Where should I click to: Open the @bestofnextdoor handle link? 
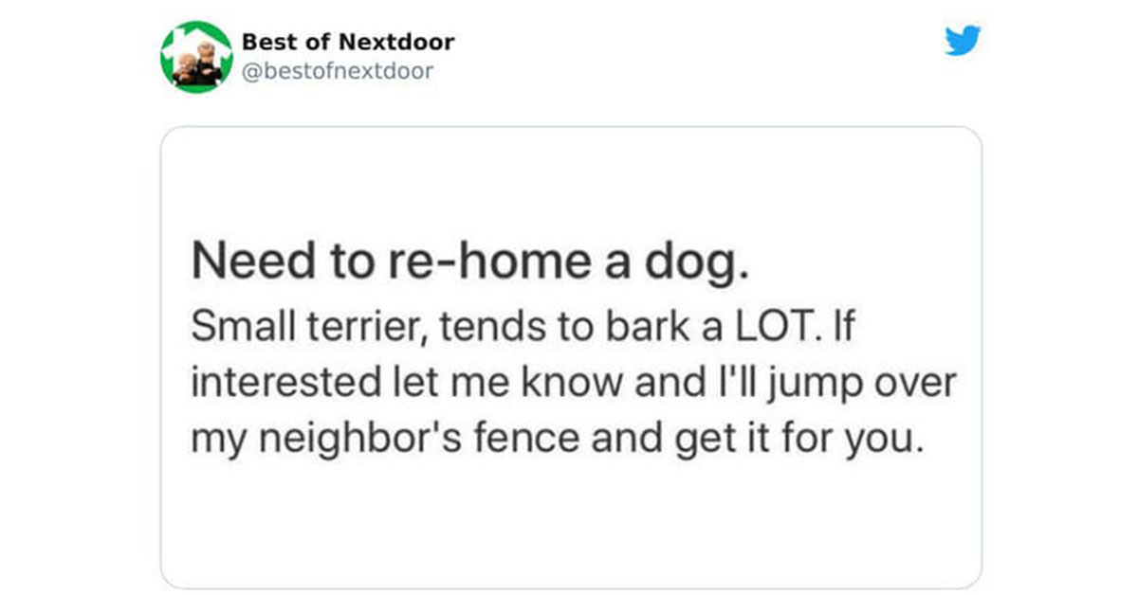tap(338, 71)
